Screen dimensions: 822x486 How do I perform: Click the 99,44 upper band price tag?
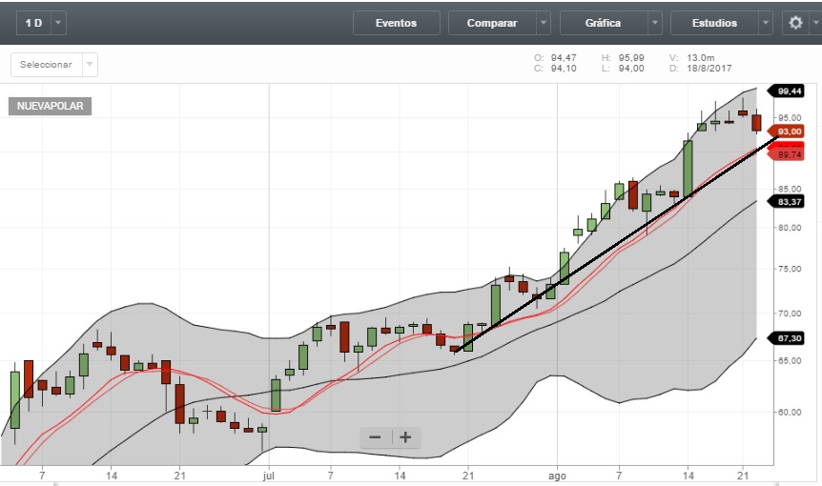(786, 91)
